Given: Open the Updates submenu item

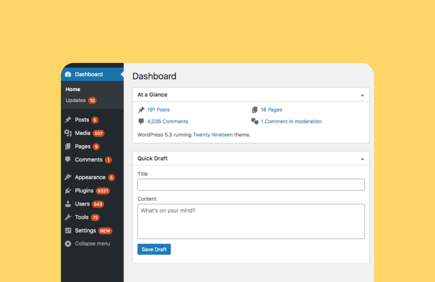Looking at the screenshot, I should point(75,101).
